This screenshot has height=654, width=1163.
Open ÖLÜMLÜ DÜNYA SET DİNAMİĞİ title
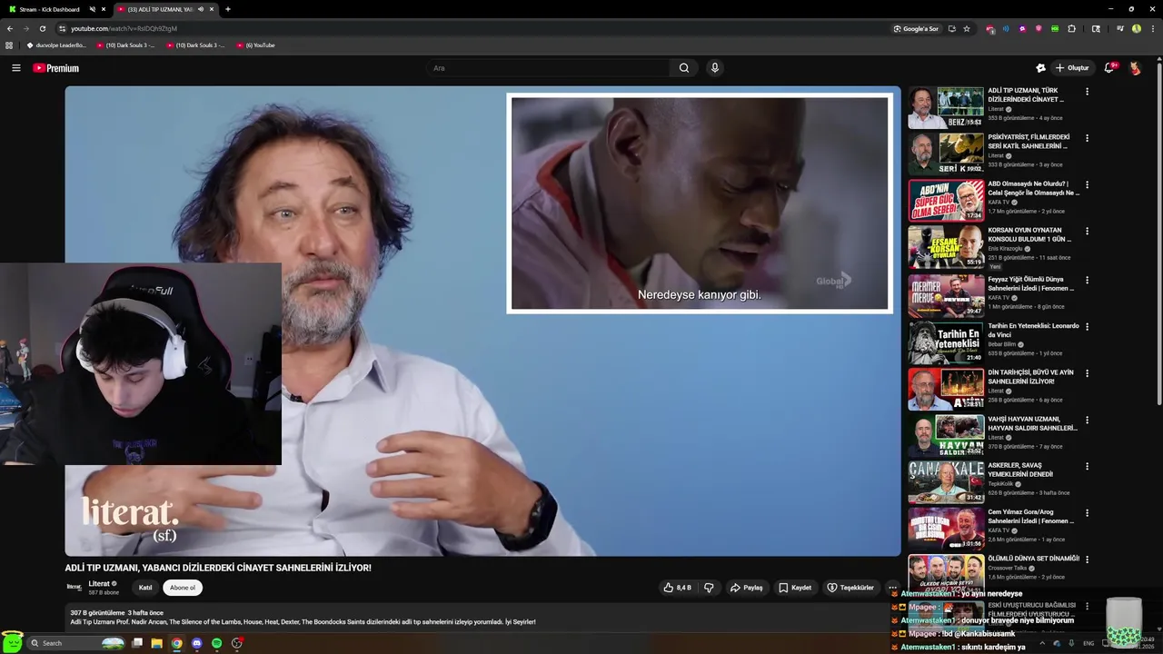pyautogui.click(x=1034, y=559)
